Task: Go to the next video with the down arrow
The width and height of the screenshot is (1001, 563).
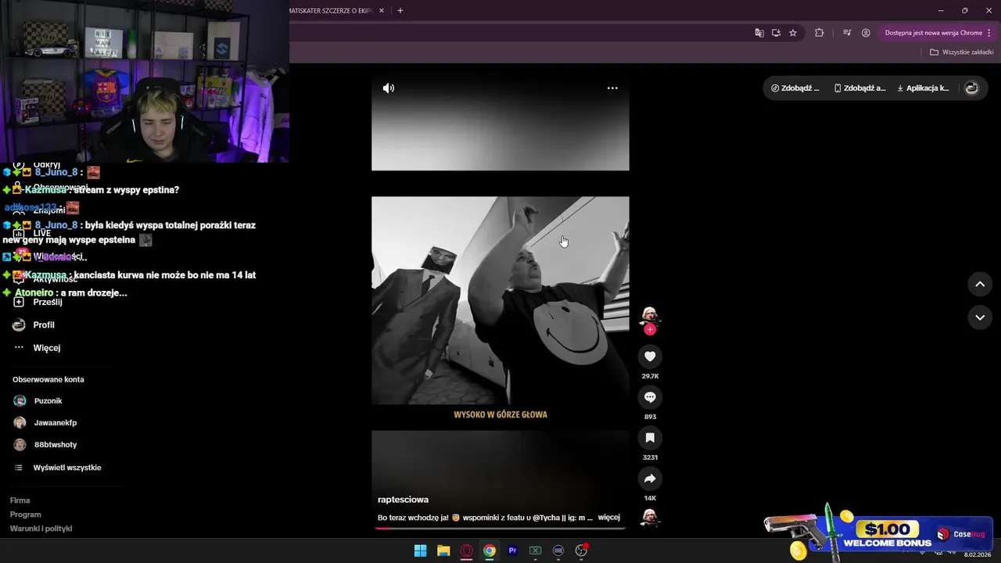Action: tap(980, 317)
